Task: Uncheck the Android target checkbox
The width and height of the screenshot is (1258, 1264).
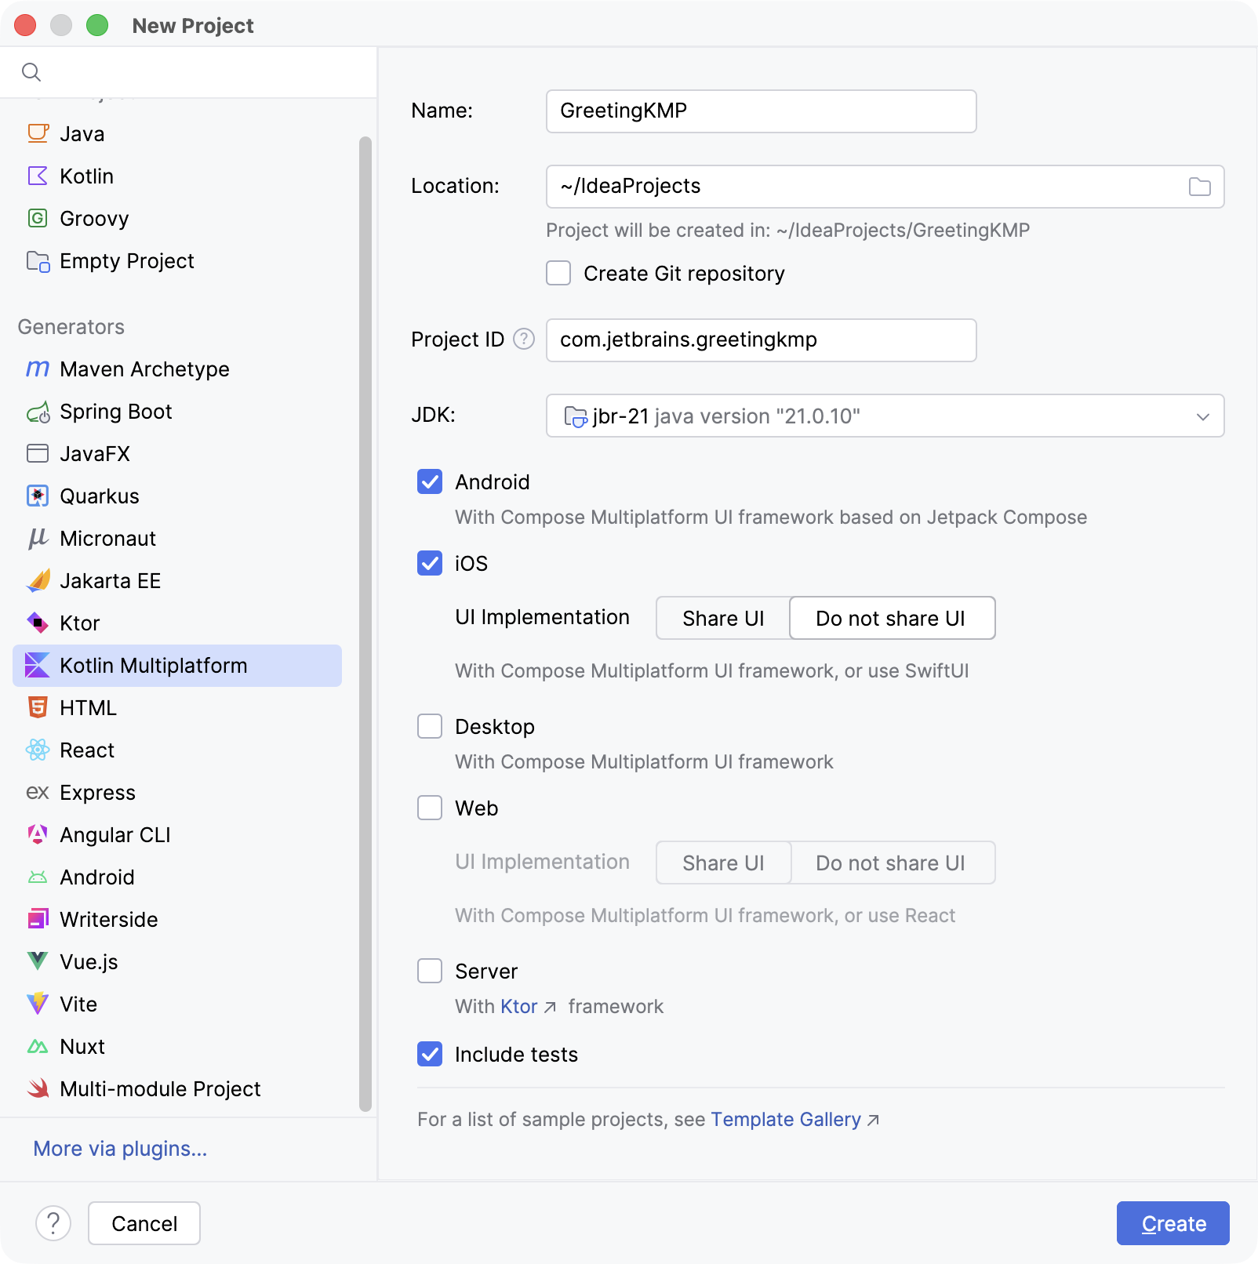Action: (x=430, y=481)
